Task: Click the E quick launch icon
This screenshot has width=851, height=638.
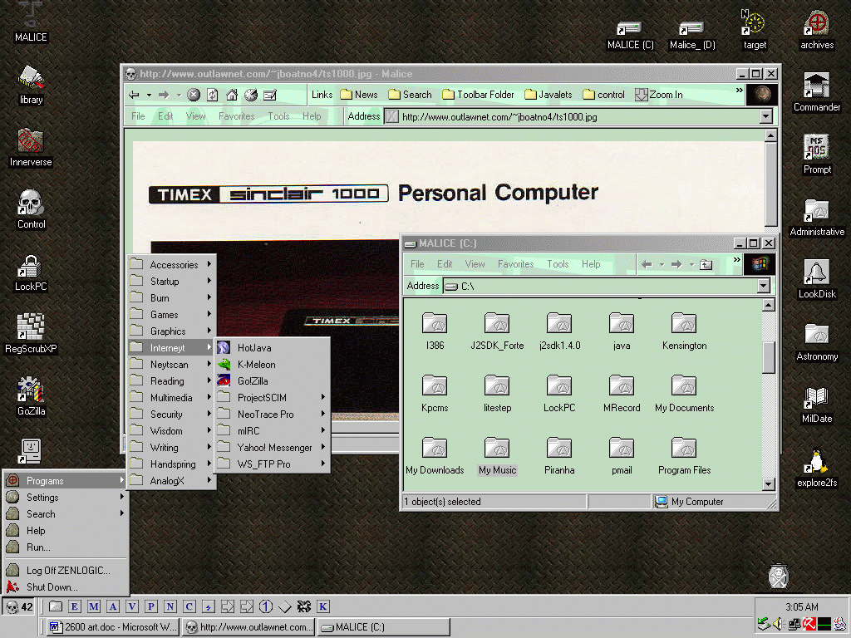Action: point(74,606)
